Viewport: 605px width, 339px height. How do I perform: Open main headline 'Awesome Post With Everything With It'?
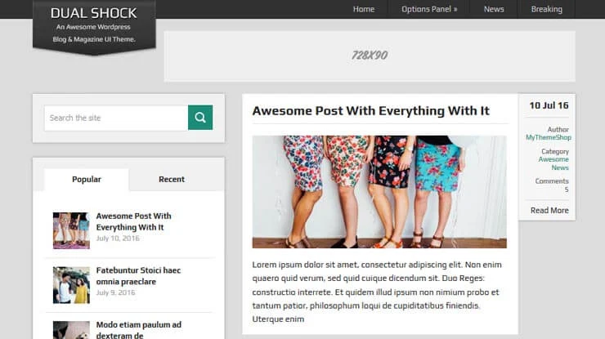click(371, 111)
